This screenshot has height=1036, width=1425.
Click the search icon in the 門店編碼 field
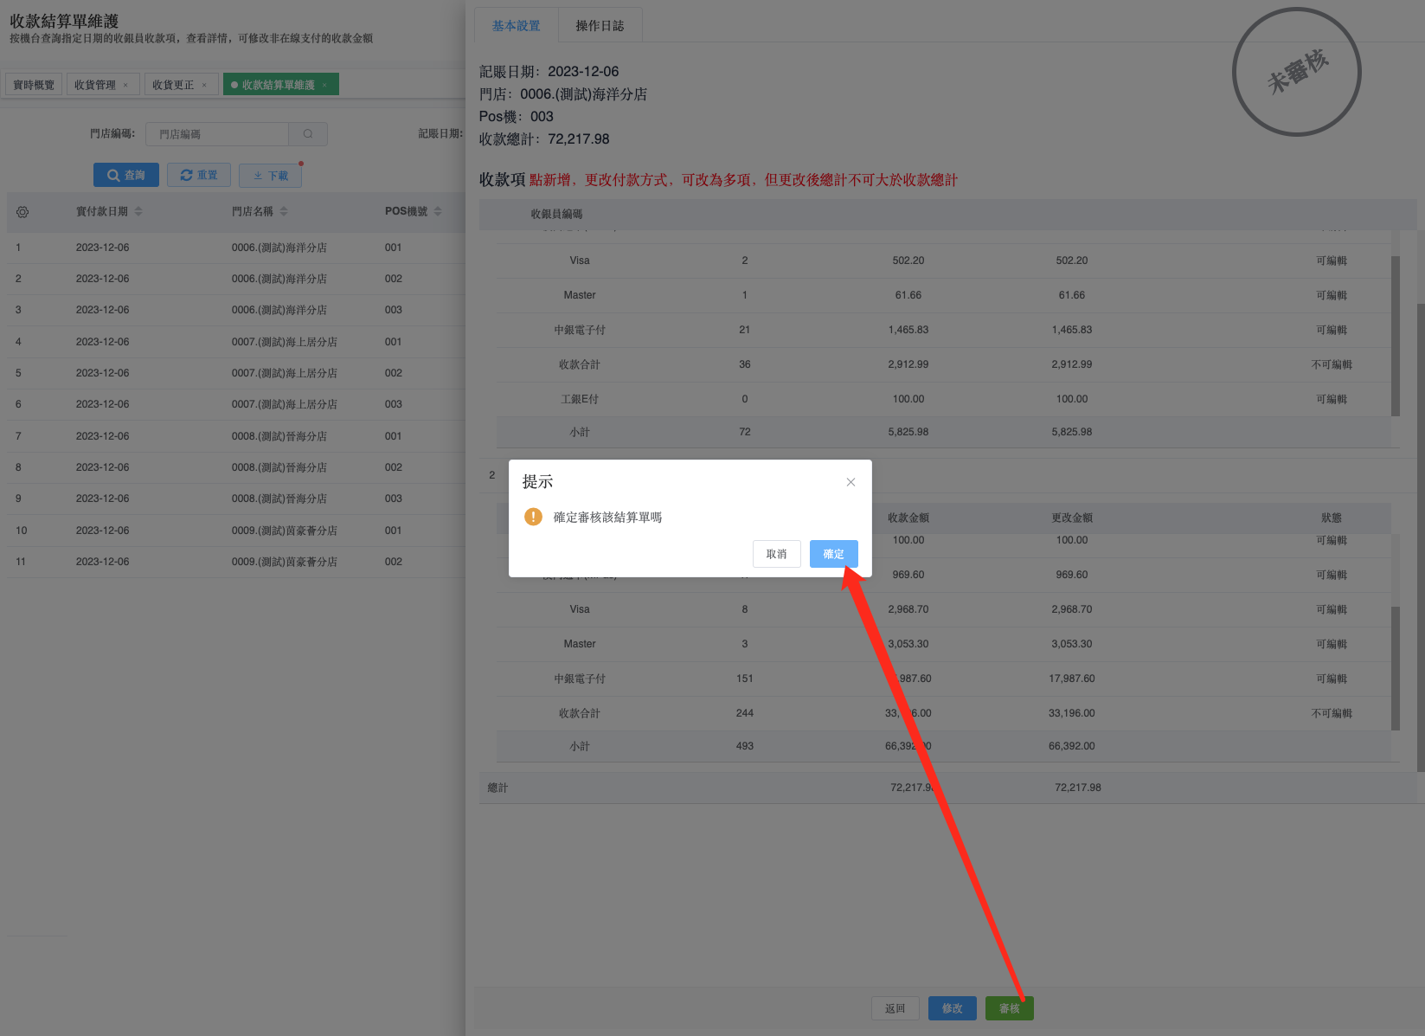tap(308, 134)
